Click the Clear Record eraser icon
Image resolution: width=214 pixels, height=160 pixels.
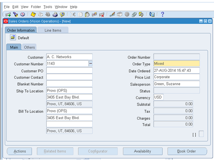94,14
